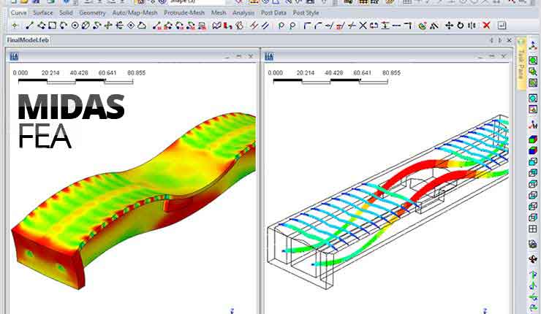Viewport: 541px width, 314px height.
Task: Open the Auto/Map-Mesh menu
Action: (x=135, y=12)
